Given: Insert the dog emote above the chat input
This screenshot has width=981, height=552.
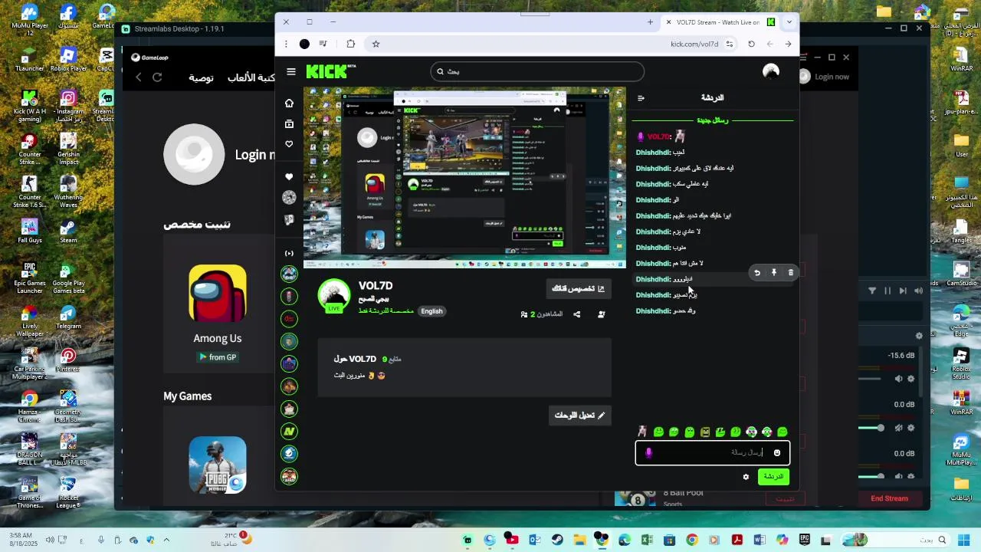Looking at the screenshot, I should point(642,432).
